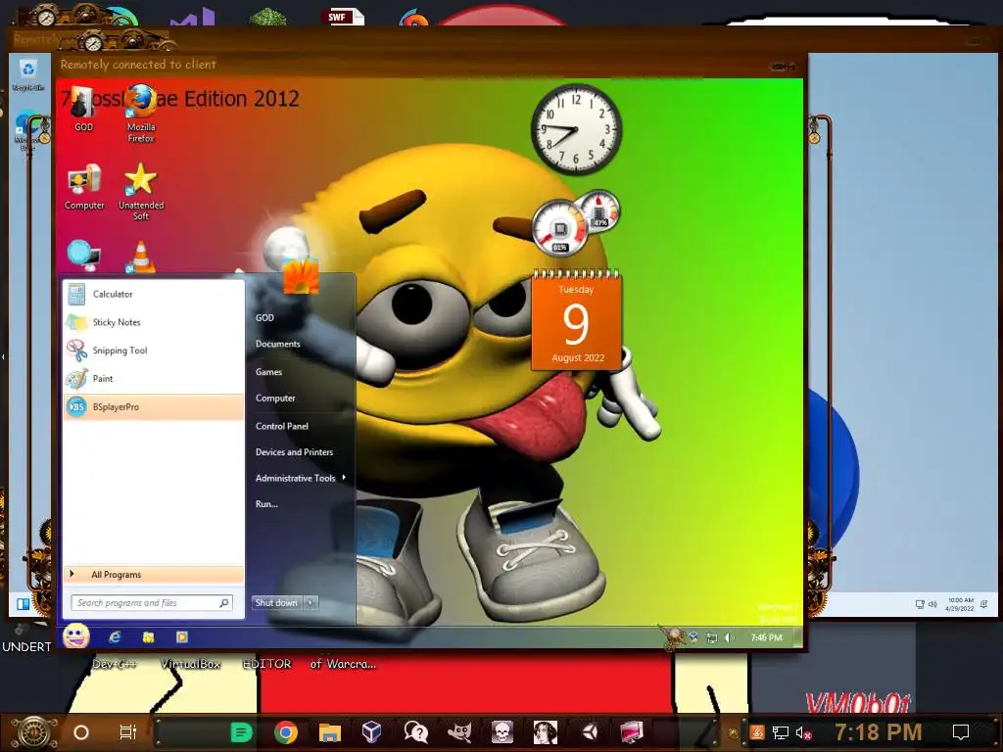1003x752 pixels.
Task: Click the flower user picture in Start menu
Action: [301, 276]
